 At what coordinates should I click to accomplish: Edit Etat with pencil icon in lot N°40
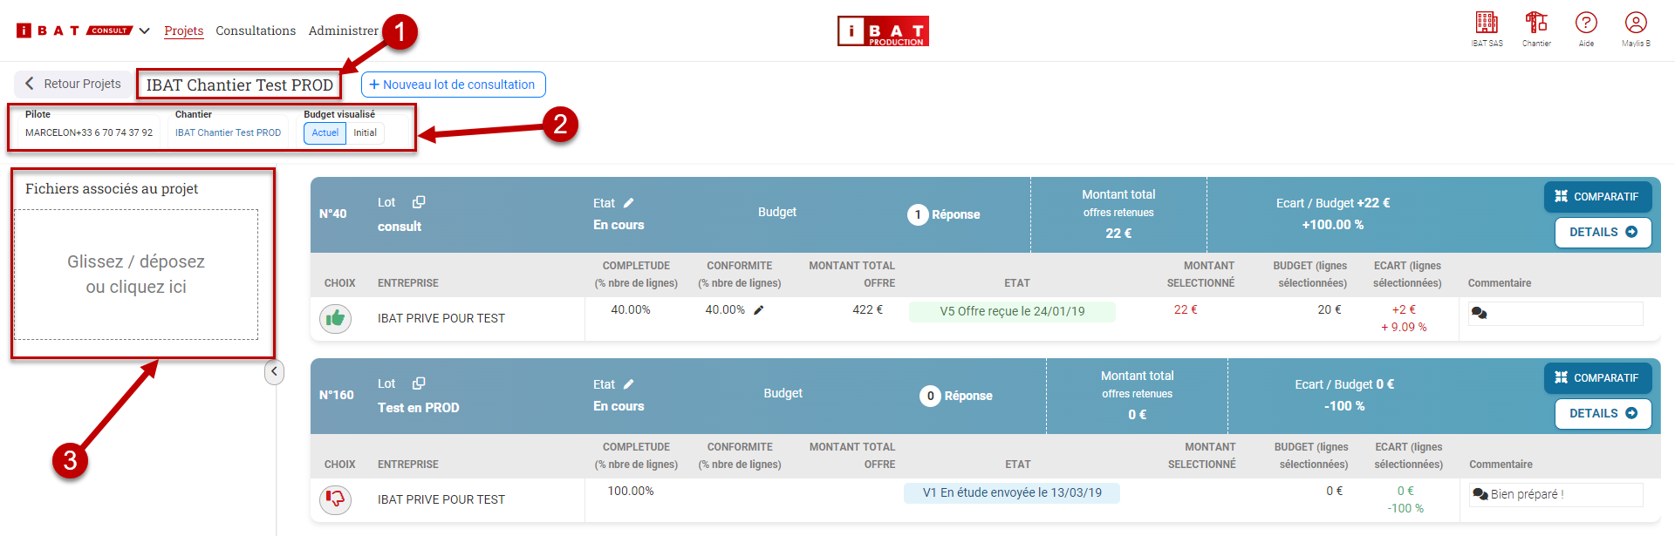629,203
